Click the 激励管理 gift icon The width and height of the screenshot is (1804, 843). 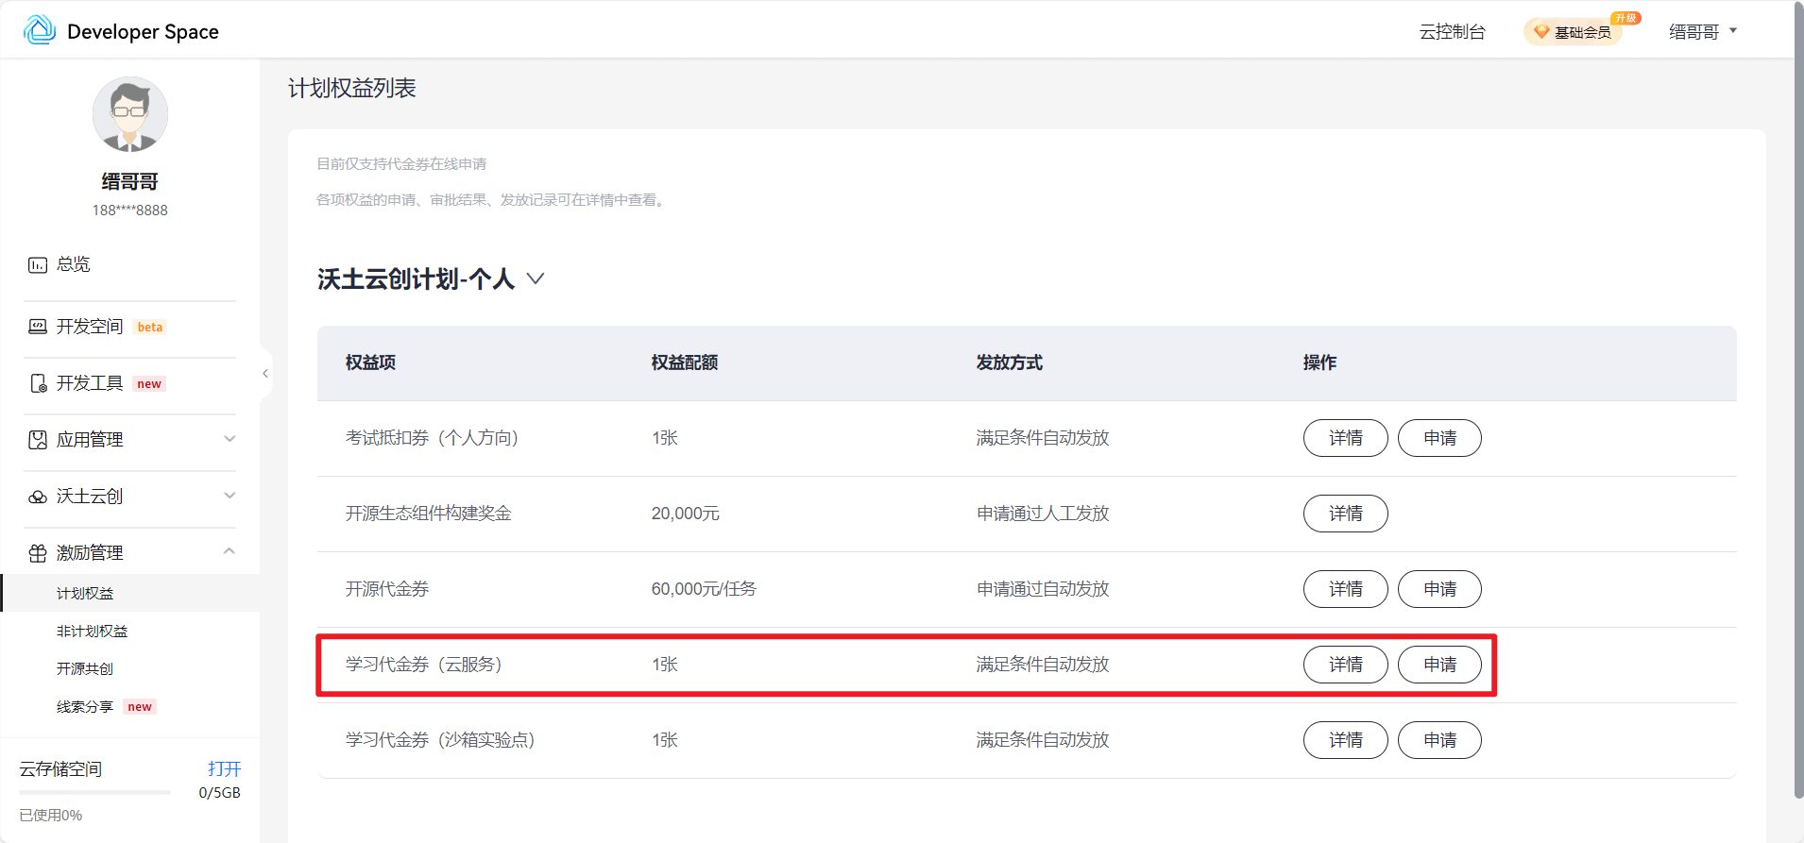[x=38, y=553]
